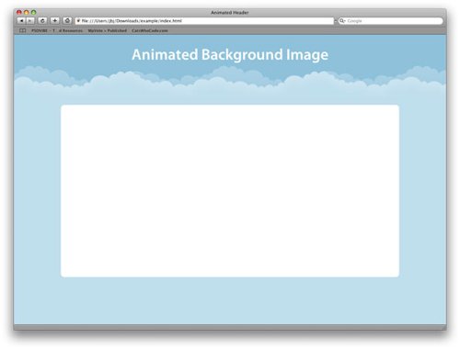Open the Google search engine magnifier dropdown

[x=342, y=21]
